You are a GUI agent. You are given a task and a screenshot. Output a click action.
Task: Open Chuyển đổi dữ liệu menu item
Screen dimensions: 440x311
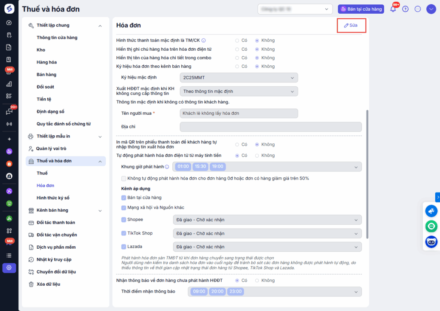[56, 272]
